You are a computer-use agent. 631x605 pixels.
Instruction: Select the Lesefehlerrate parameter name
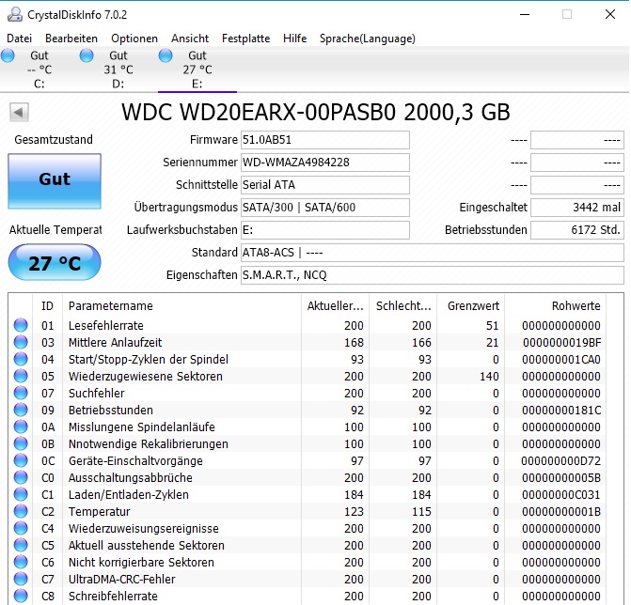click(x=106, y=325)
